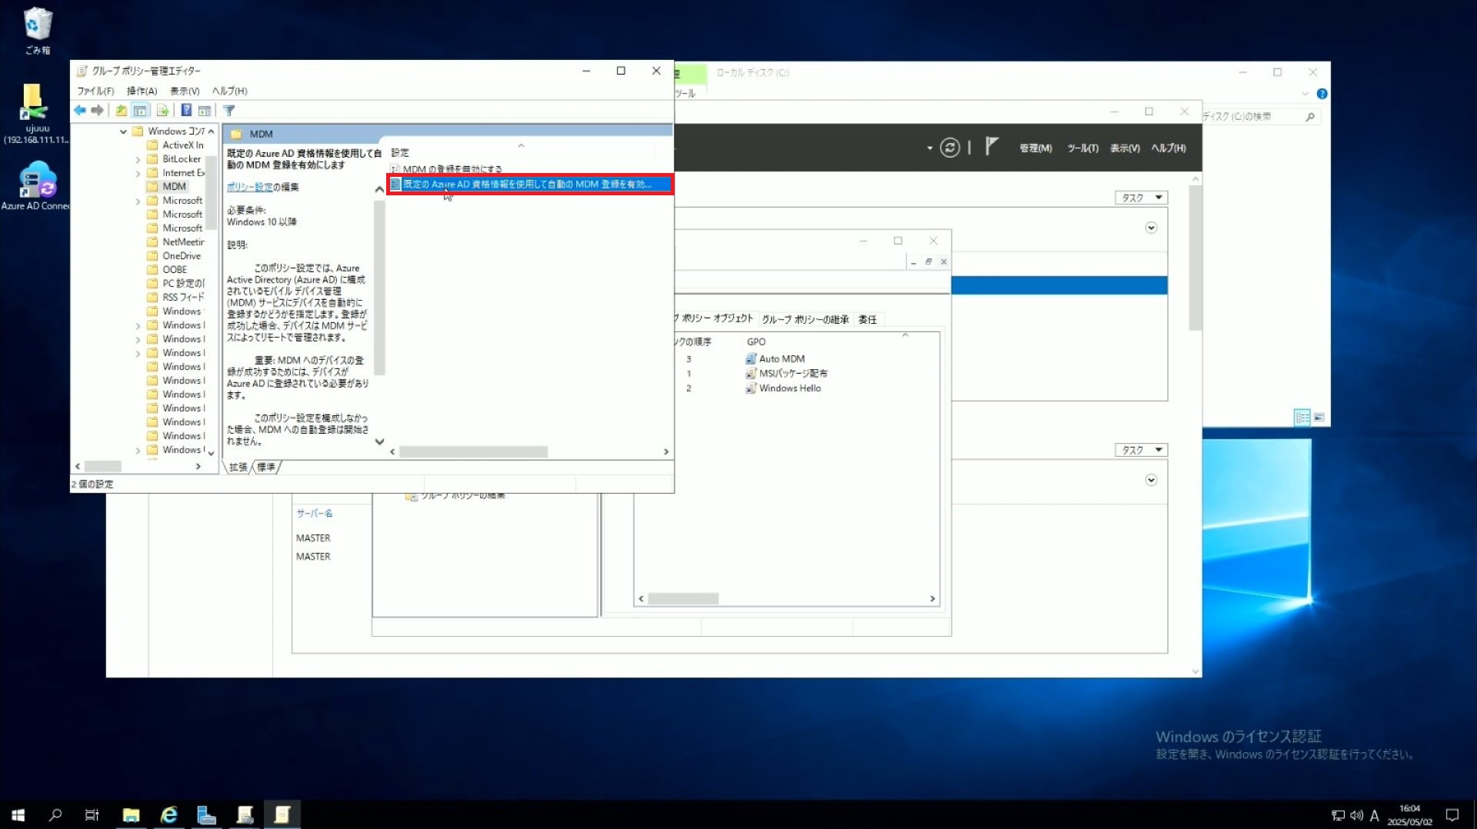Screen dimensions: 1477x829
Task: Click the network tray icon
Action: click(1339, 815)
